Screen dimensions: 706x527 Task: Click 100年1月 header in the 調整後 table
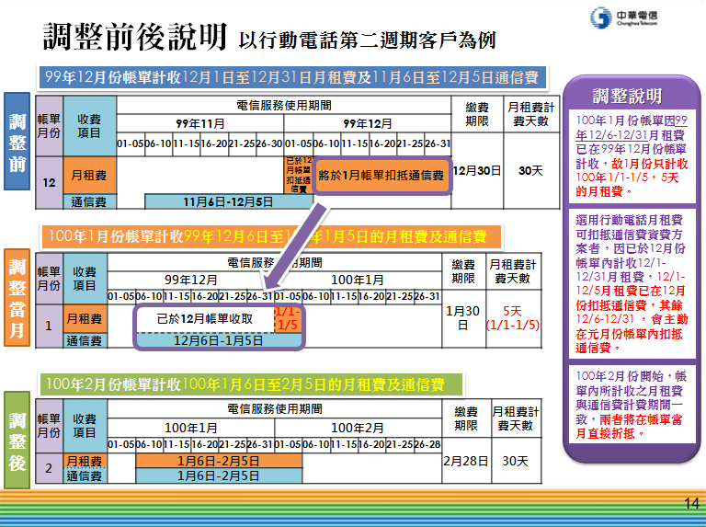[x=191, y=428]
